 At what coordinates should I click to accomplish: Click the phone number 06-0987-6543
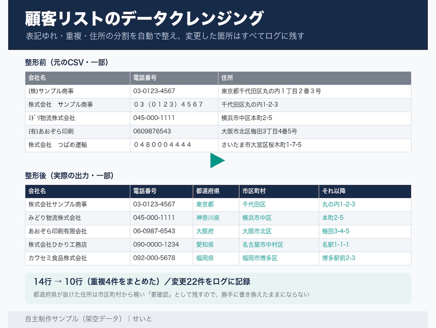(x=154, y=231)
